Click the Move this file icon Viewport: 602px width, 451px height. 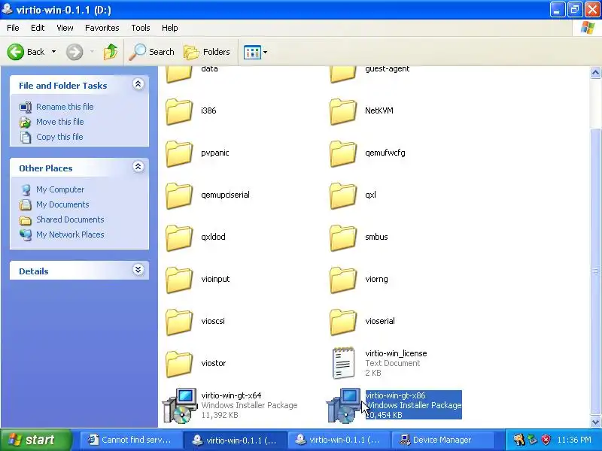[x=26, y=122]
